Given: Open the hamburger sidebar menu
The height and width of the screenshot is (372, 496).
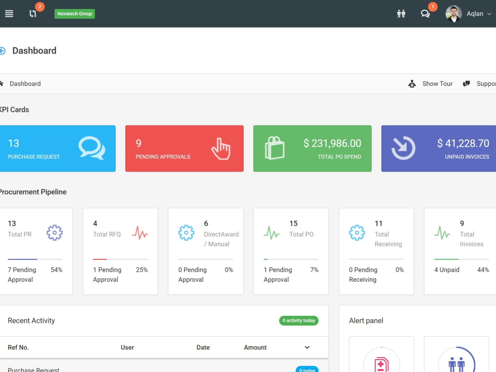Looking at the screenshot, I should (x=9, y=13).
